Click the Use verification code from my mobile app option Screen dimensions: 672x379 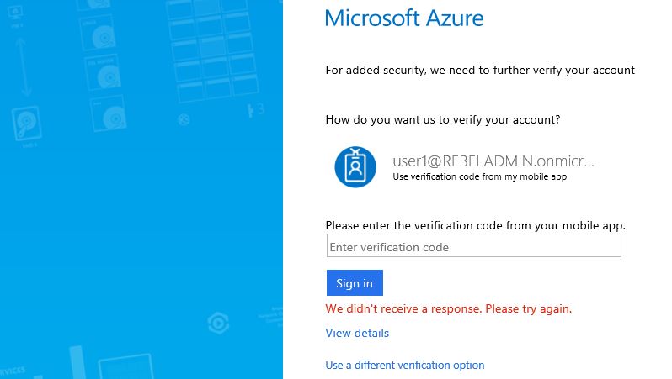479,176
